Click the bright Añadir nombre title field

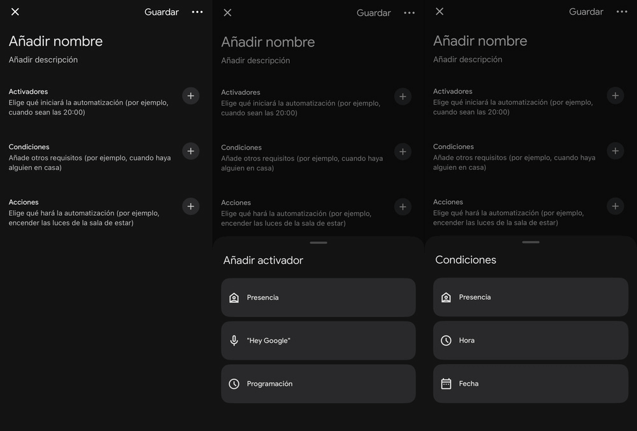[x=55, y=41]
